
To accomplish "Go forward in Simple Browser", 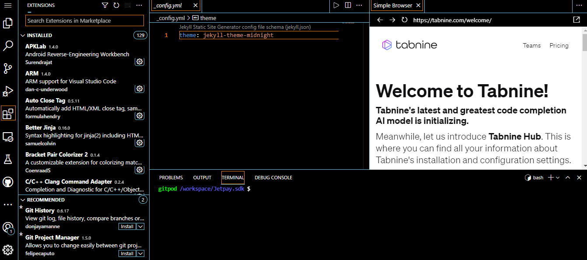I will [392, 20].
